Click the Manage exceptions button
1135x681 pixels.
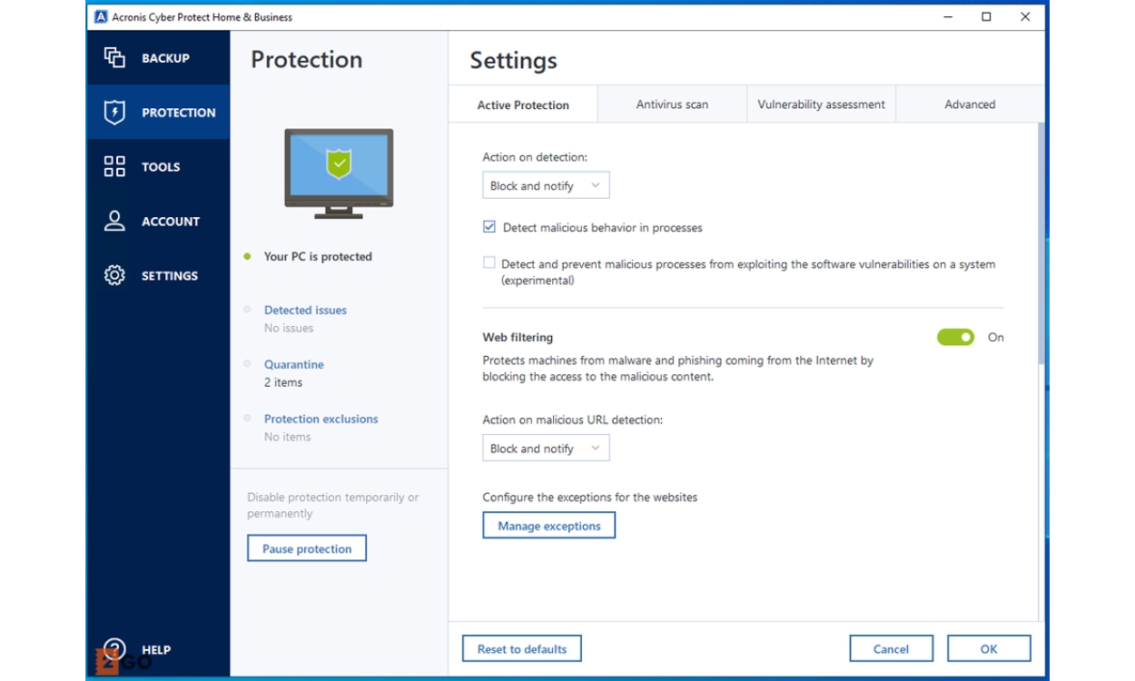point(548,526)
